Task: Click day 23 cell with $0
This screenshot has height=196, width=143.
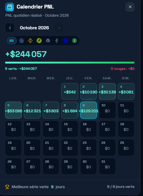Action: point(89,148)
